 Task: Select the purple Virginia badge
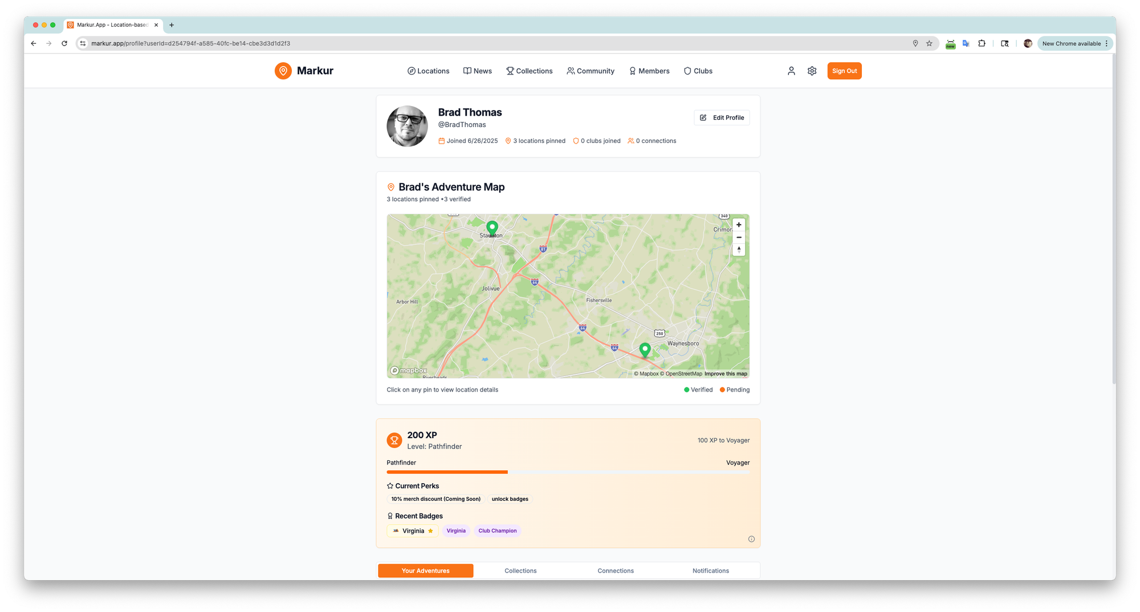[x=456, y=531]
